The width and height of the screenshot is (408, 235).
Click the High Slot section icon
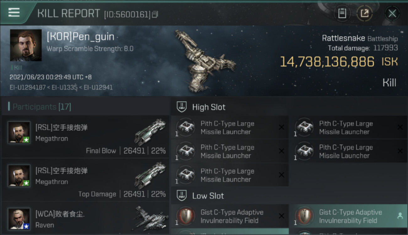point(182,107)
